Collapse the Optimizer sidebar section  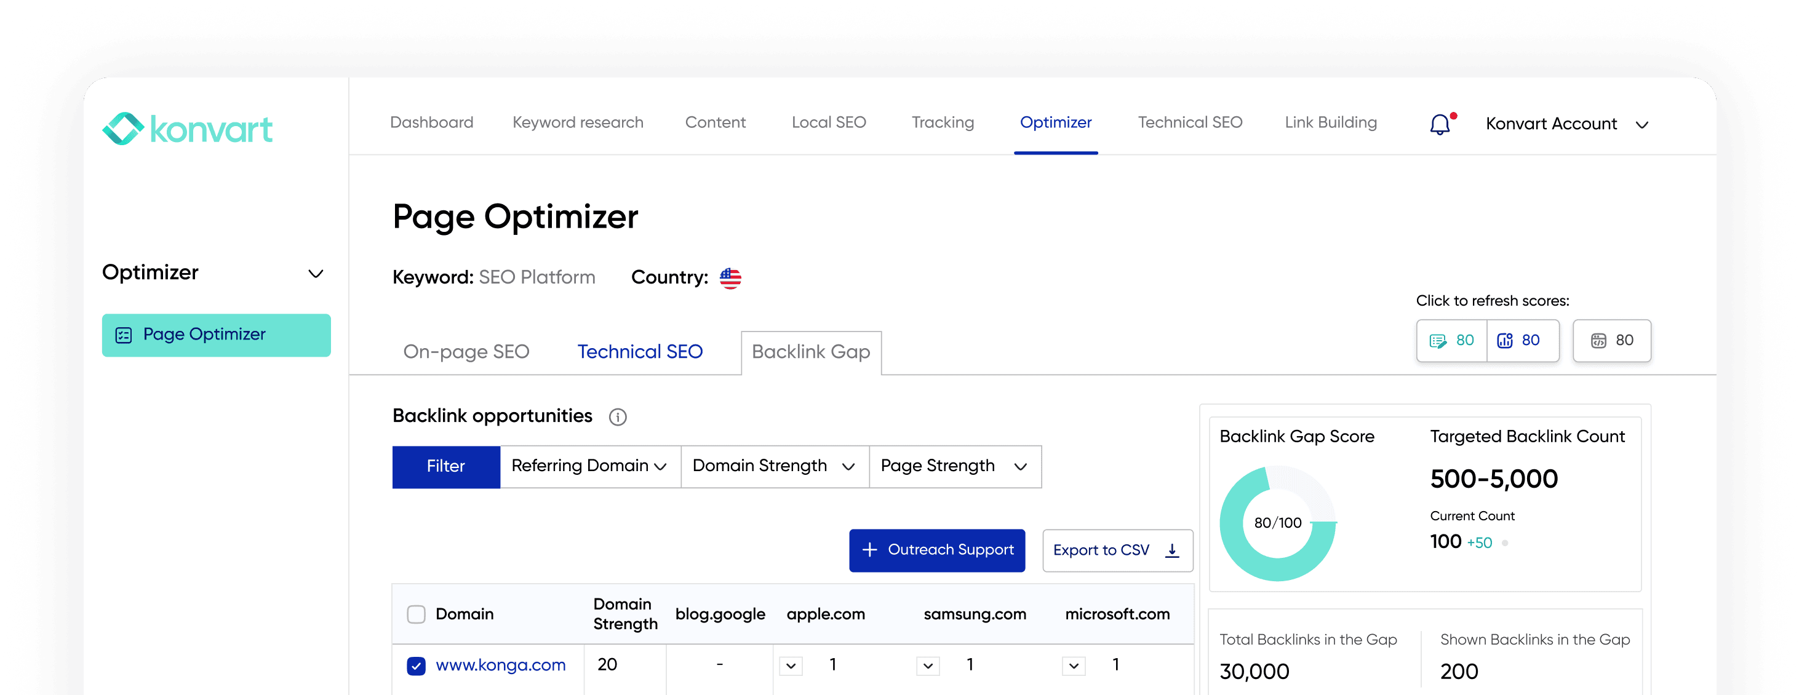(x=316, y=273)
